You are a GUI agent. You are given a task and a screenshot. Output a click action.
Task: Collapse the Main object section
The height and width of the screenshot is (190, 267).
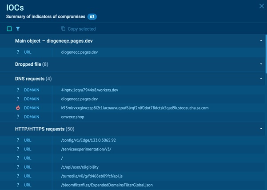pos(261,40)
